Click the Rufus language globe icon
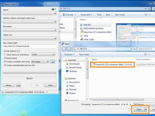This screenshot has height=116, width=155. [53, 9]
